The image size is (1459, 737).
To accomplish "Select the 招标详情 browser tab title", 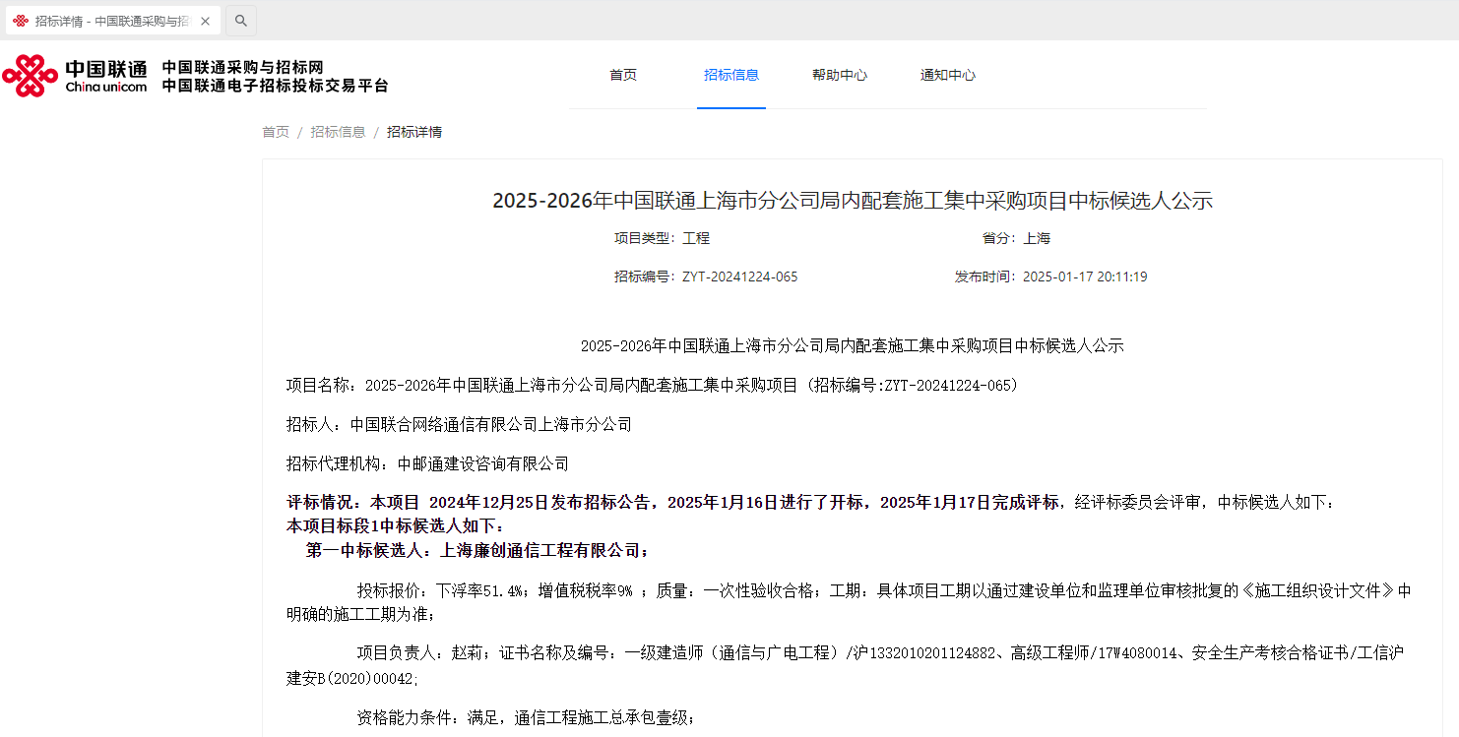I will 111,21.
